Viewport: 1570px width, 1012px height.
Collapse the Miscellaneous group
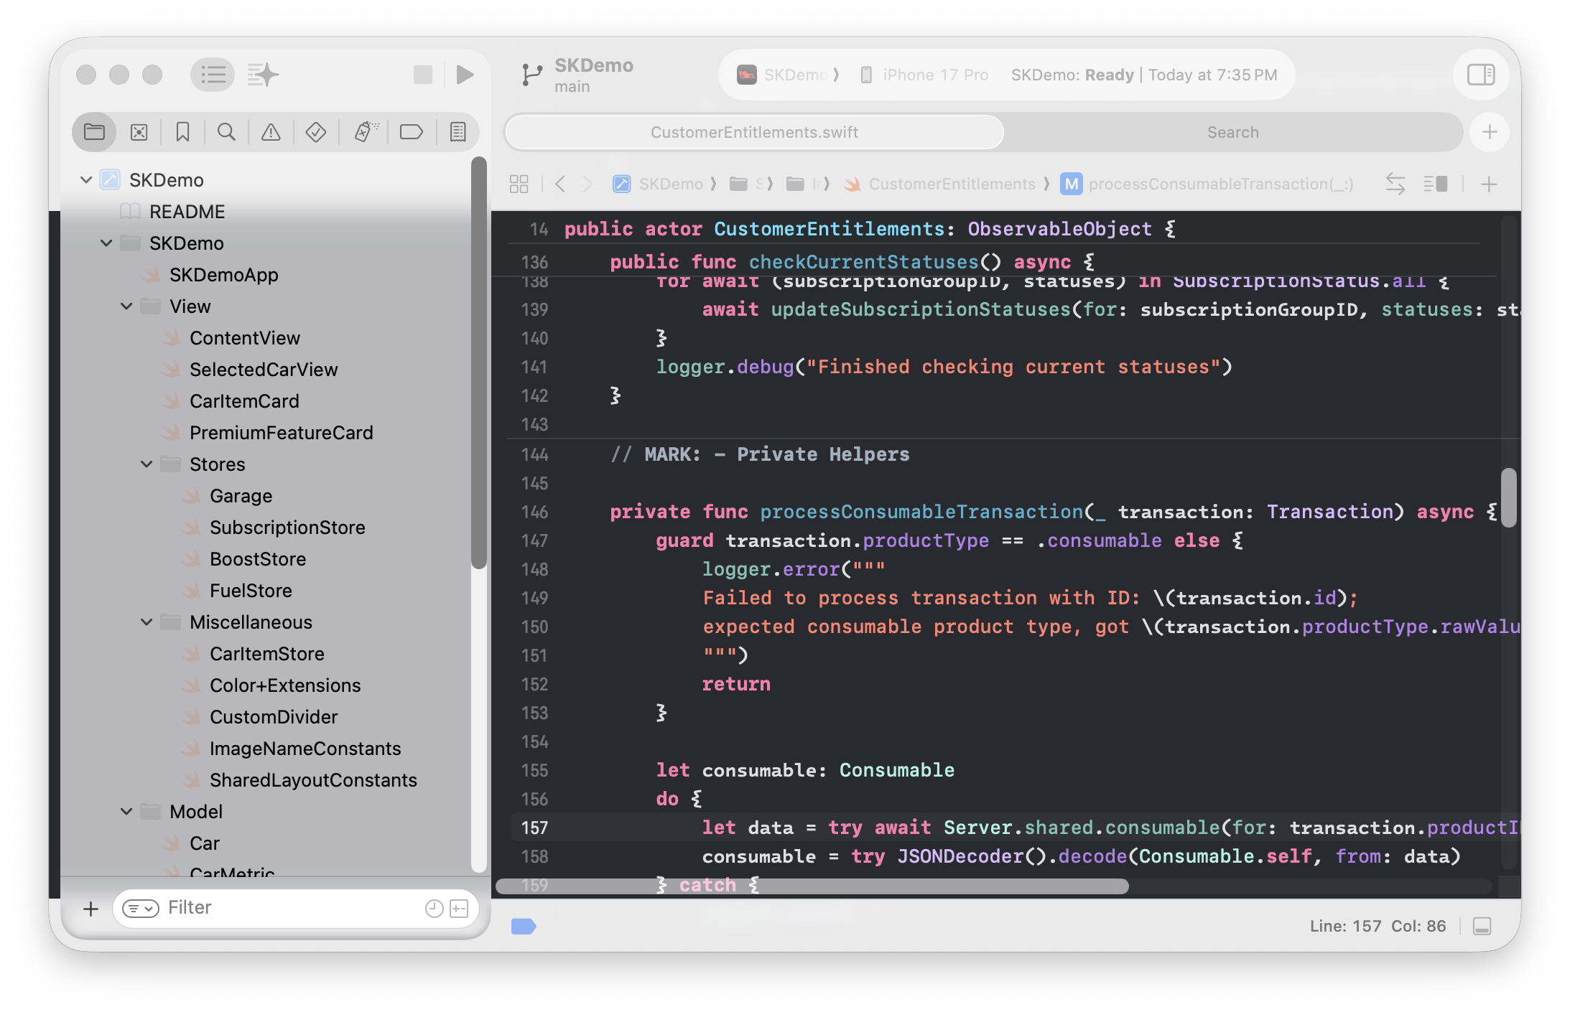[147, 622]
